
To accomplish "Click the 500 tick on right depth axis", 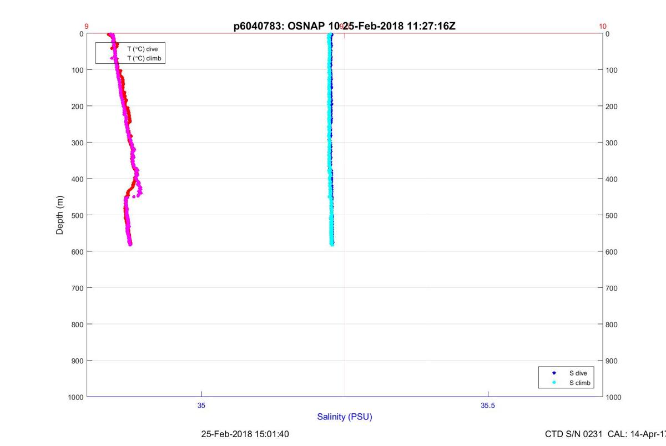I will tap(612, 215).
